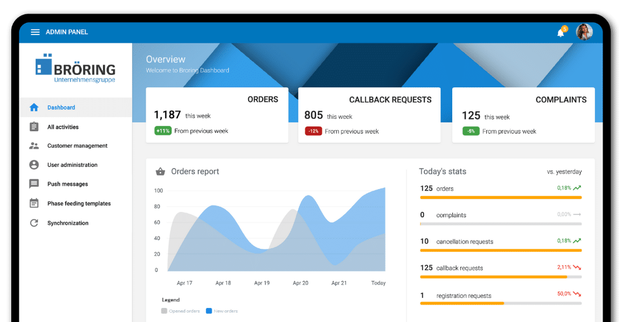Click the Today axis label
Viewport: 619px width, 322px height.
click(378, 283)
